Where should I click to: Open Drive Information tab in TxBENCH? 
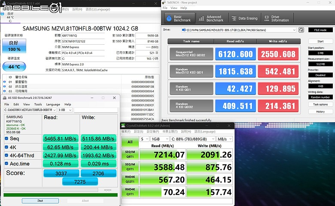coord(277,18)
